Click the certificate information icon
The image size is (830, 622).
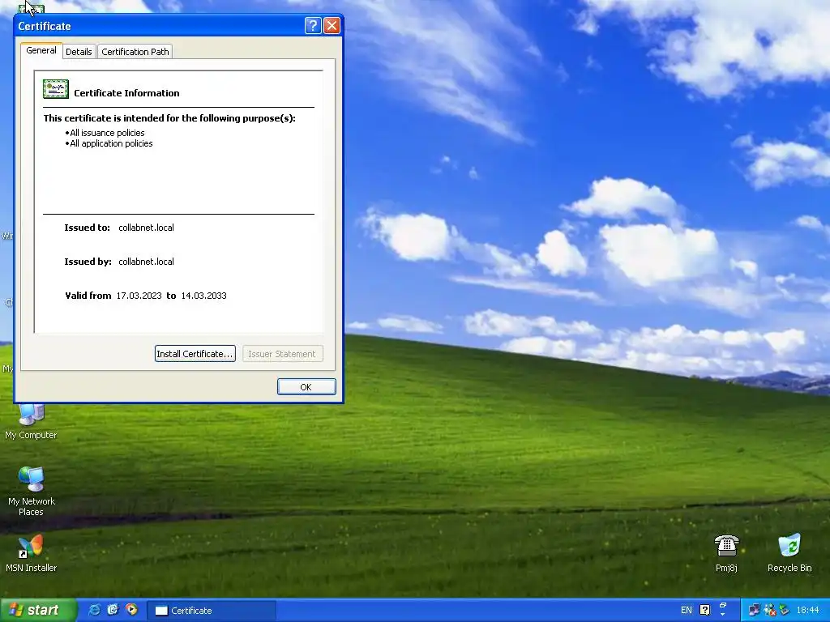56,89
